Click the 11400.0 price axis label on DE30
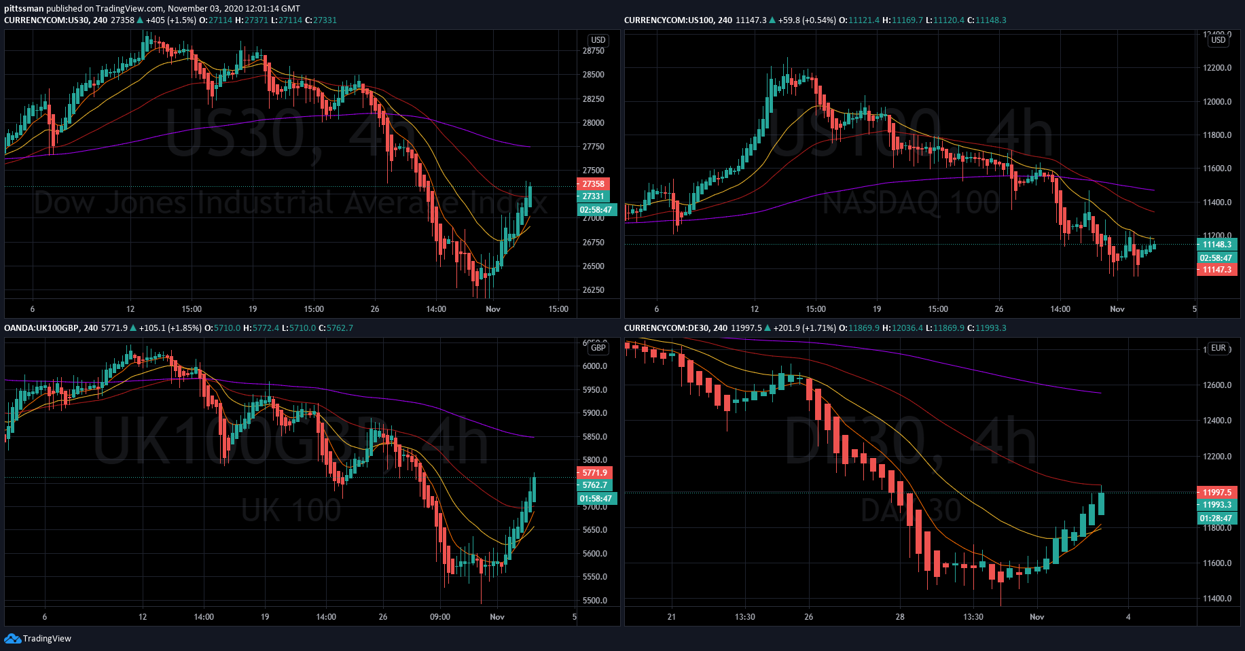The image size is (1245, 651). pos(1217,599)
